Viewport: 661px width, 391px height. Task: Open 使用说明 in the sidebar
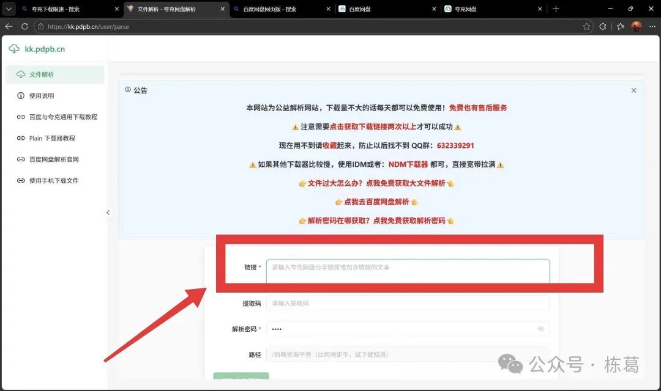tap(42, 96)
